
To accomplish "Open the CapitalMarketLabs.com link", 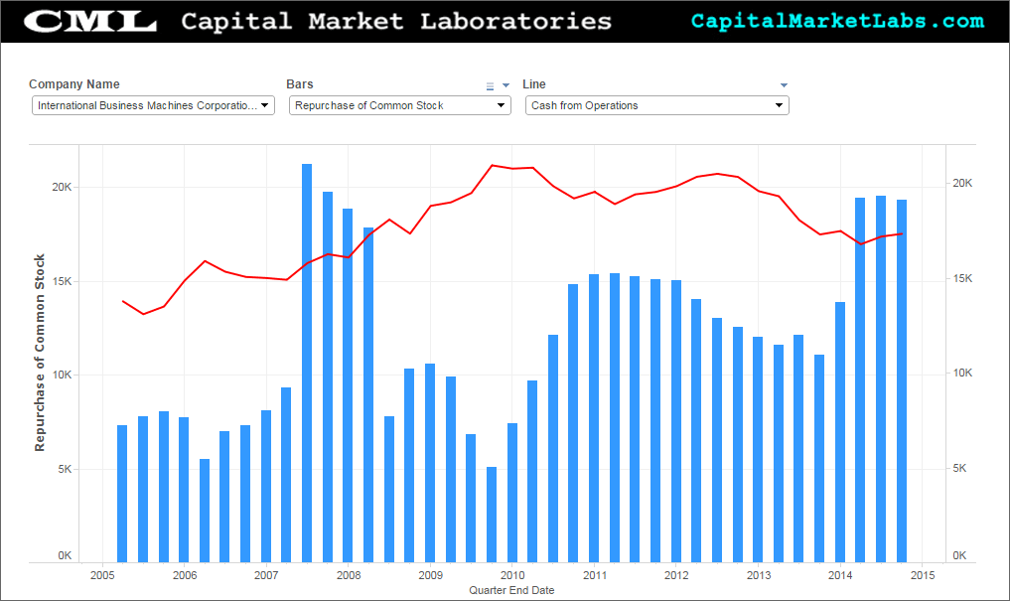I will pos(837,21).
